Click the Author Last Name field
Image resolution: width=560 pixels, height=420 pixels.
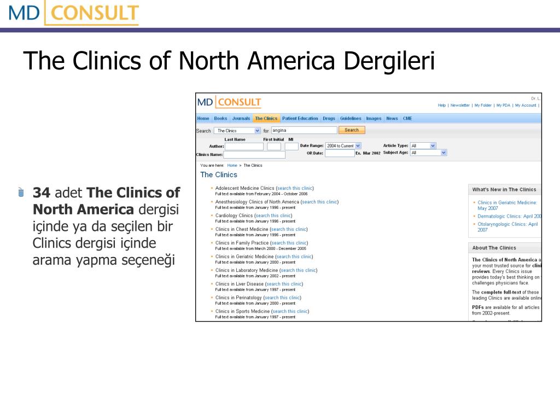point(244,147)
